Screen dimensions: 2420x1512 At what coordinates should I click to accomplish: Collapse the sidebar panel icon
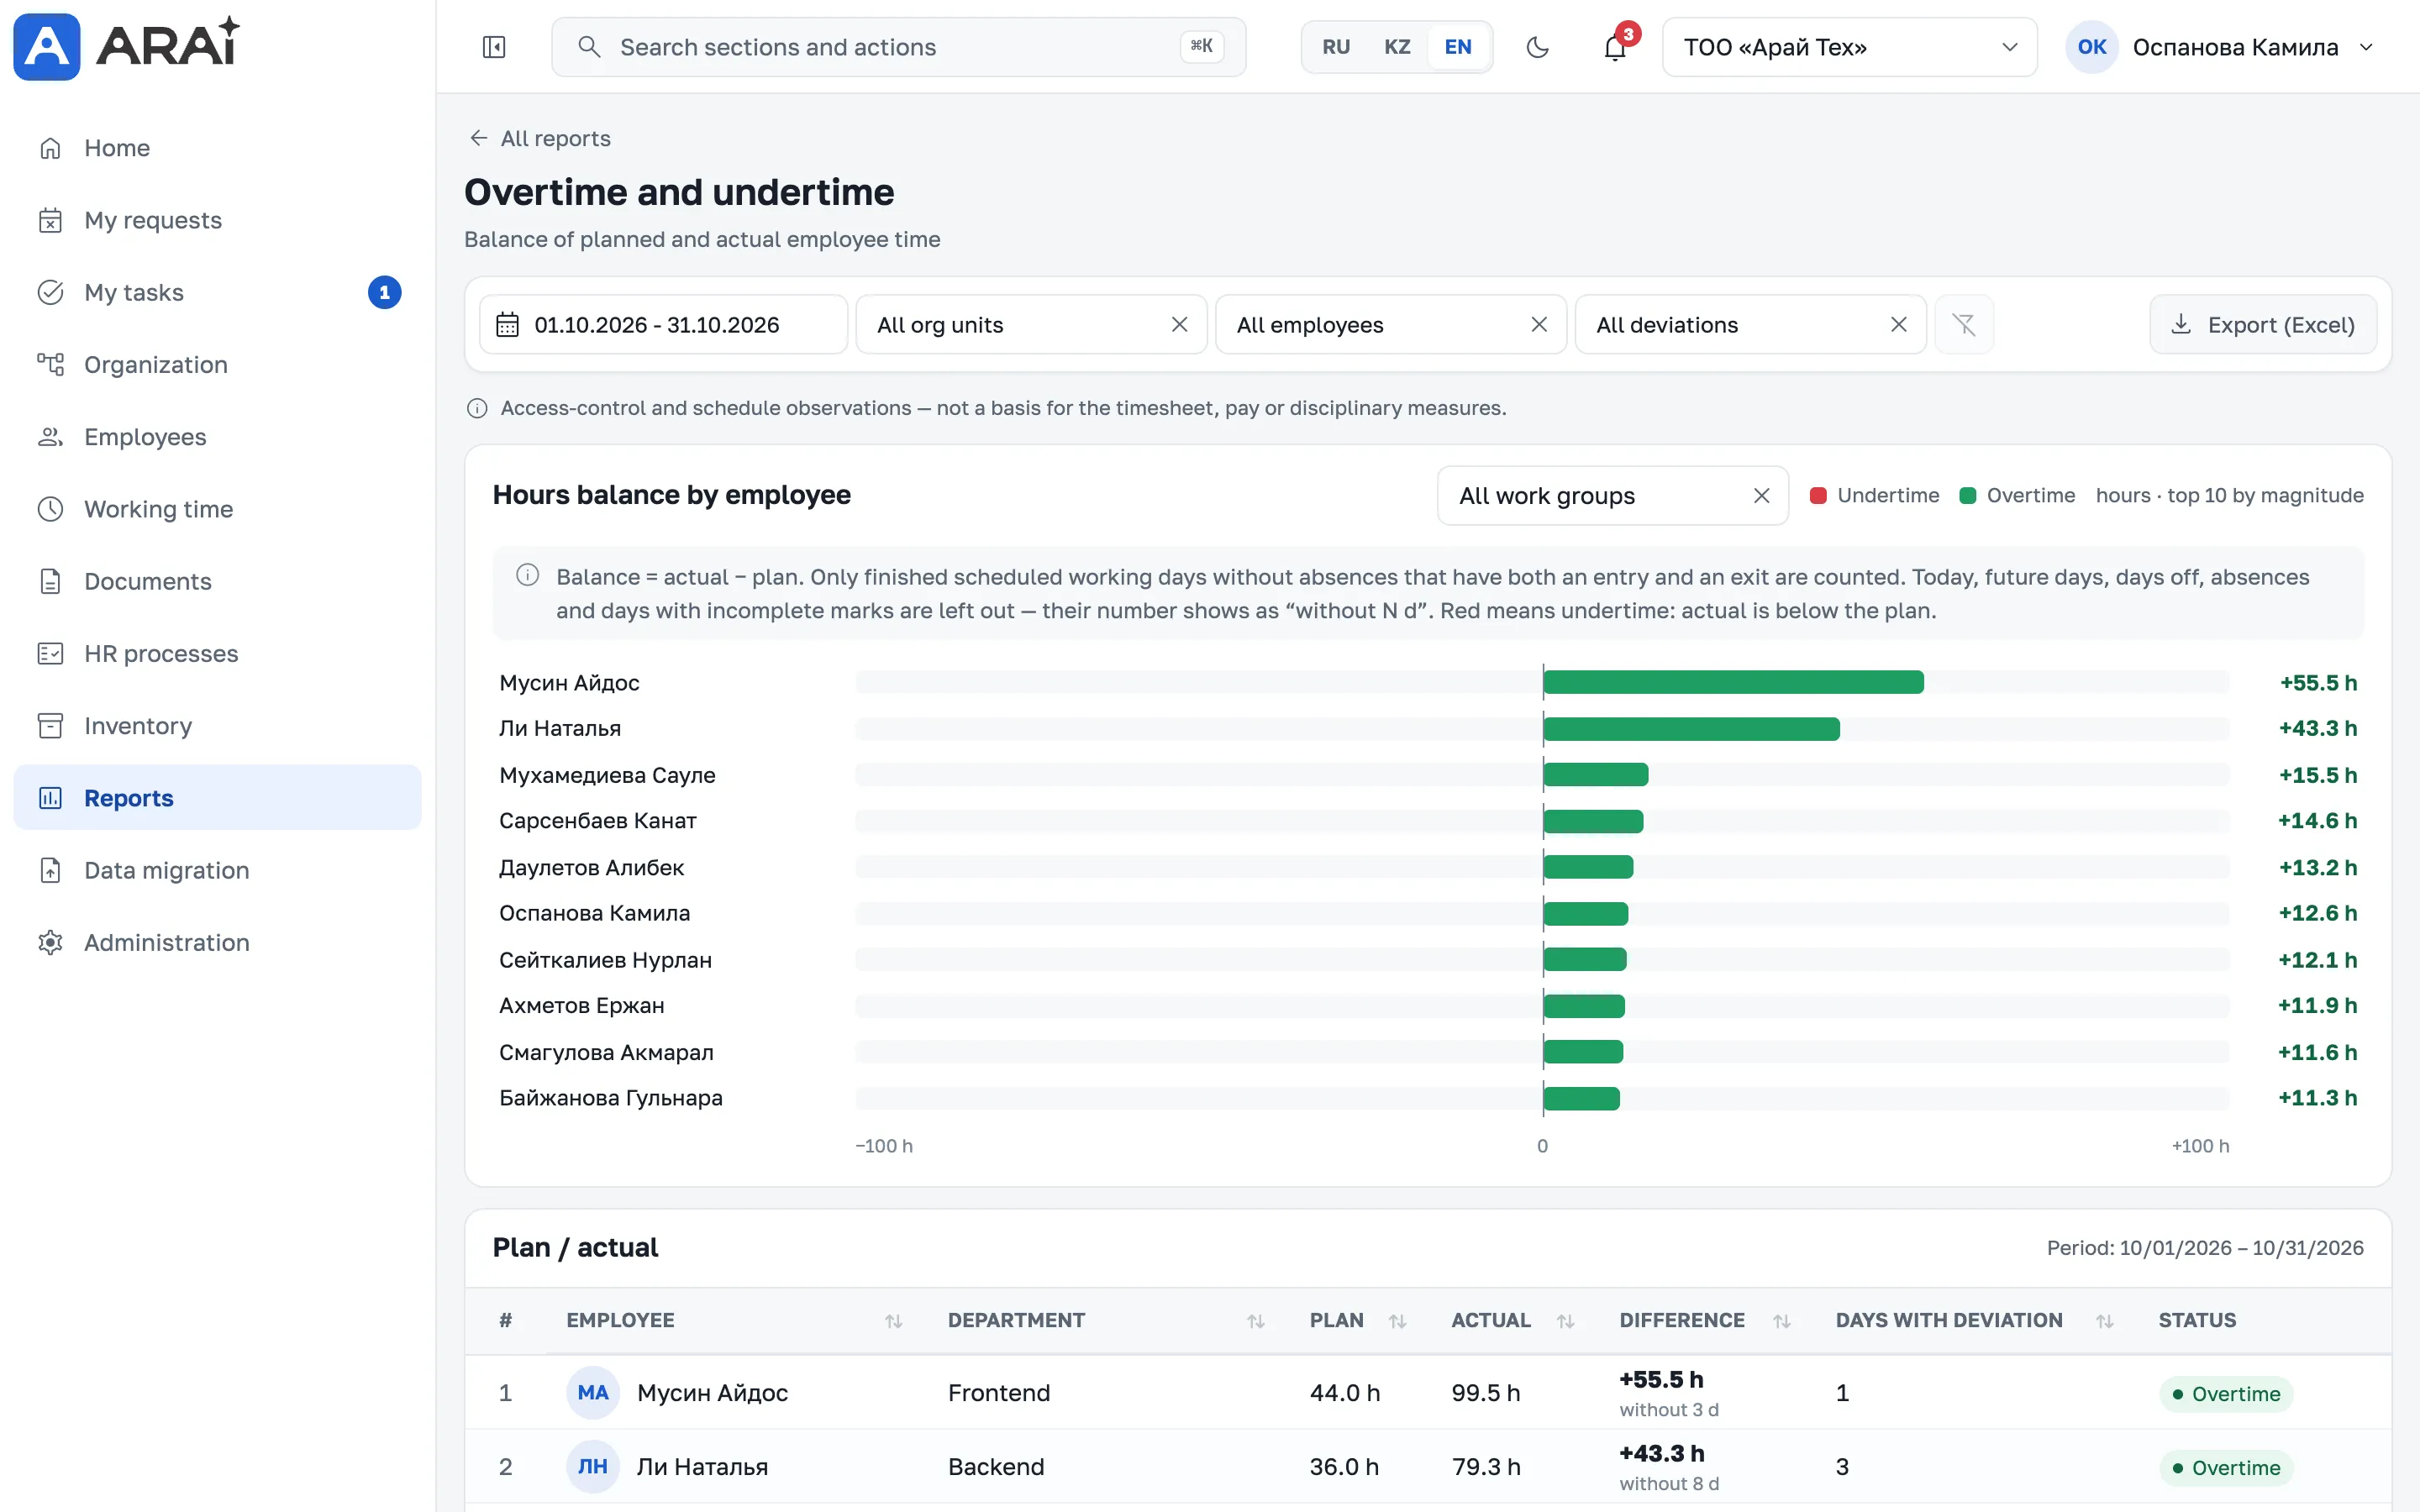494,47
